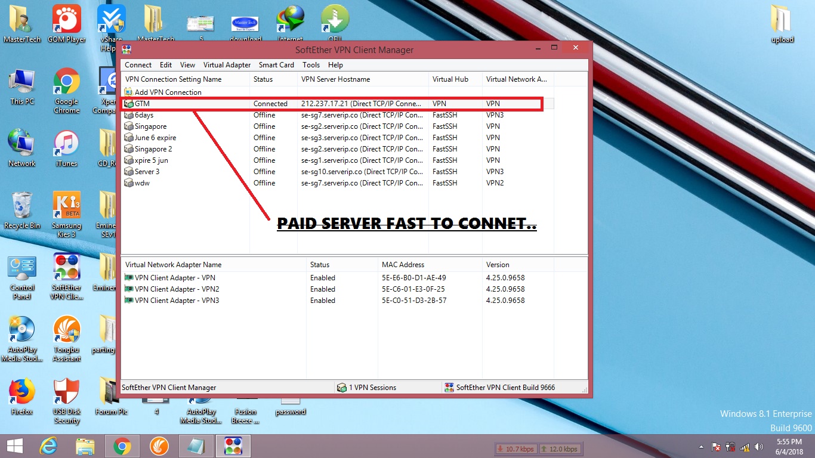The image size is (815, 458).
Task: Select the Server 3 connection
Action: point(142,172)
